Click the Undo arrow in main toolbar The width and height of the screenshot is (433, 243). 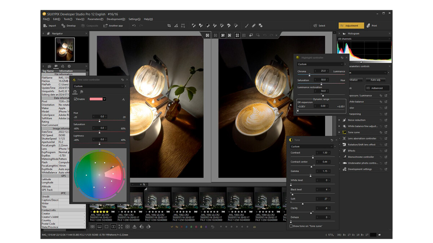[134, 26]
